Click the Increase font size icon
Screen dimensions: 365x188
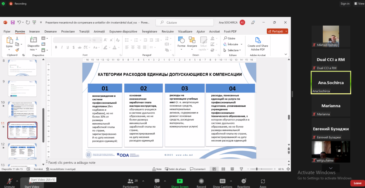[105, 40]
